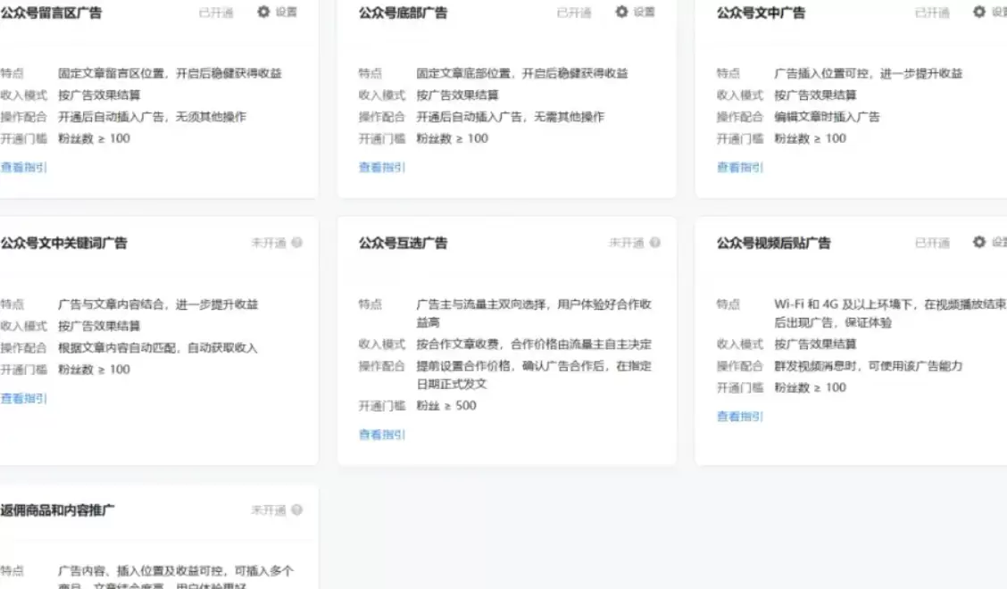Click text 按合作文章收费，合作价格由流量主自主决定
The height and width of the screenshot is (589, 1007).
click(x=533, y=344)
